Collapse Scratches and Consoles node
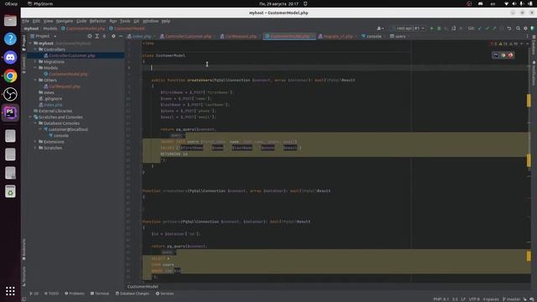 click(x=31, y=117)
